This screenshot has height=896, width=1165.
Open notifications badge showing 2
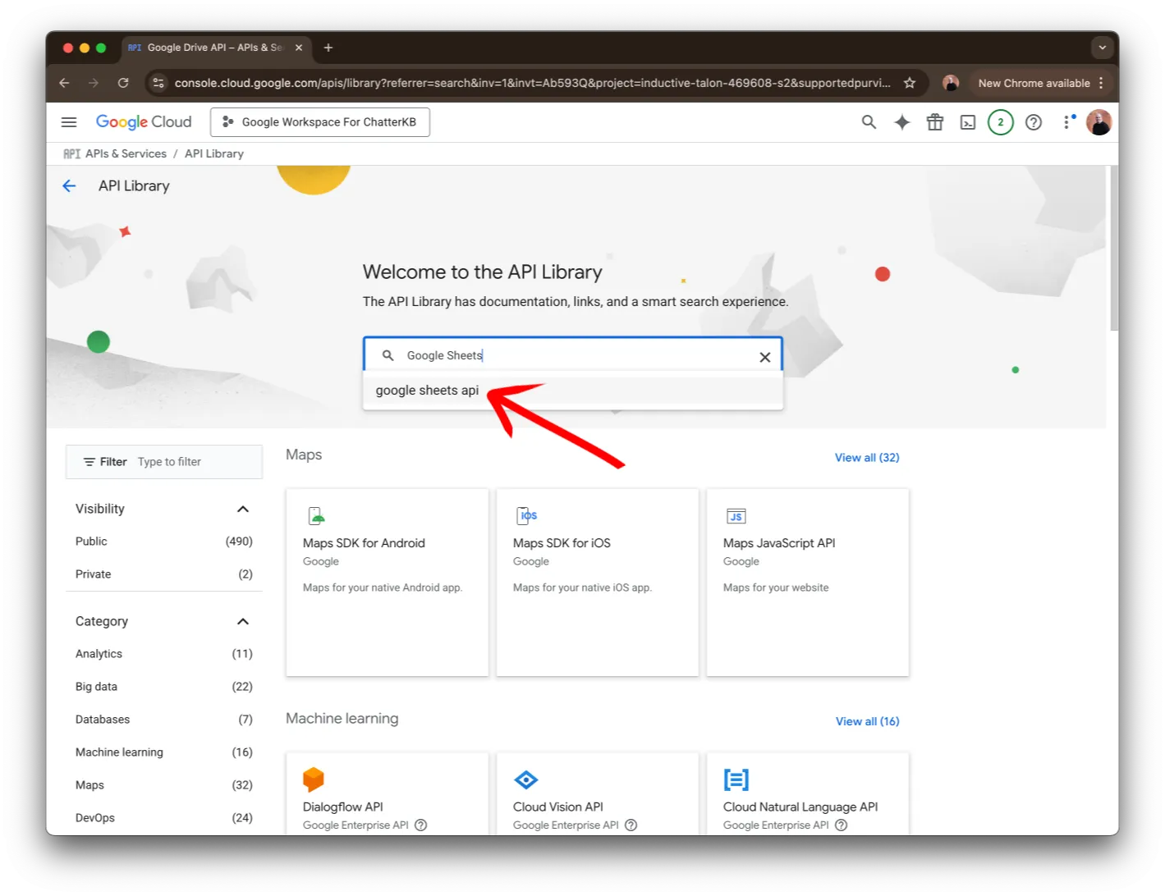pos(1000,122)
